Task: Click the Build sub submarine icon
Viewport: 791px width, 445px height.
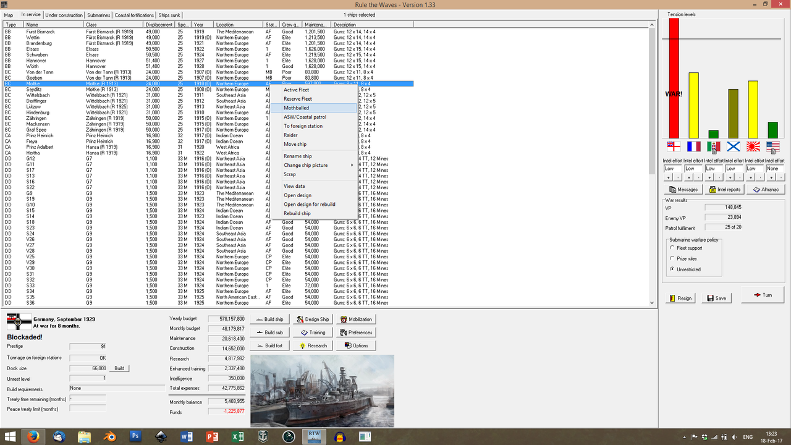Action: click(260, 333)
